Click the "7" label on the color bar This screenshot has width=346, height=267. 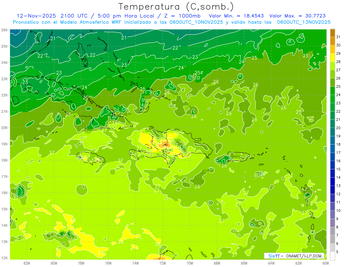(337, 235)
